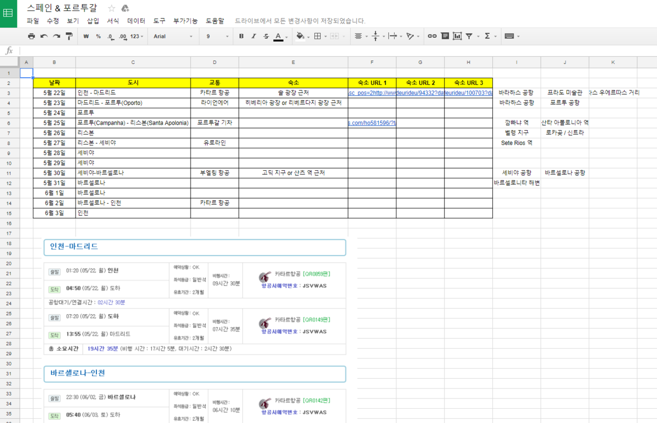Select the 숙소 header cell
The image size is (657, 423).
[293, 83]
